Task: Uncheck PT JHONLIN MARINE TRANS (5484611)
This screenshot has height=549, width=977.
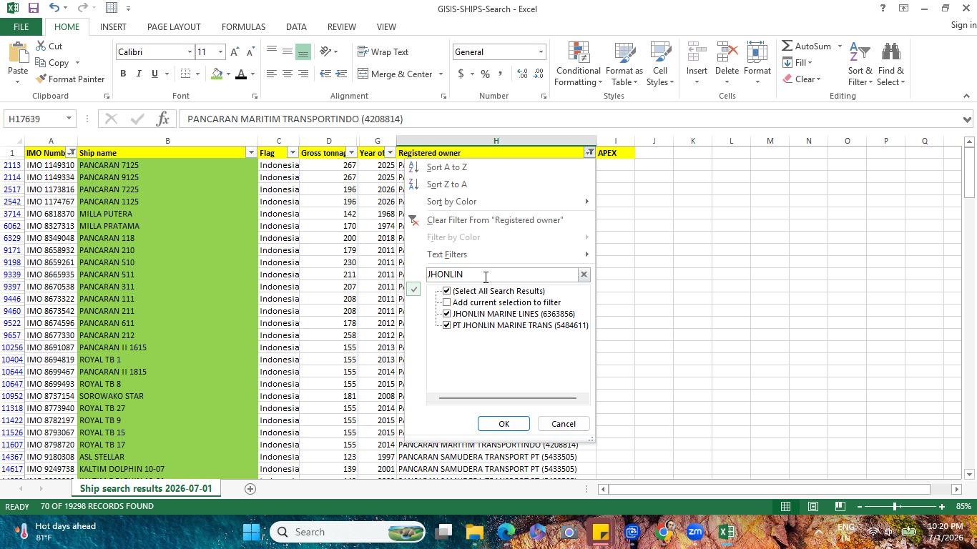Action: click(x=447, y=325)
